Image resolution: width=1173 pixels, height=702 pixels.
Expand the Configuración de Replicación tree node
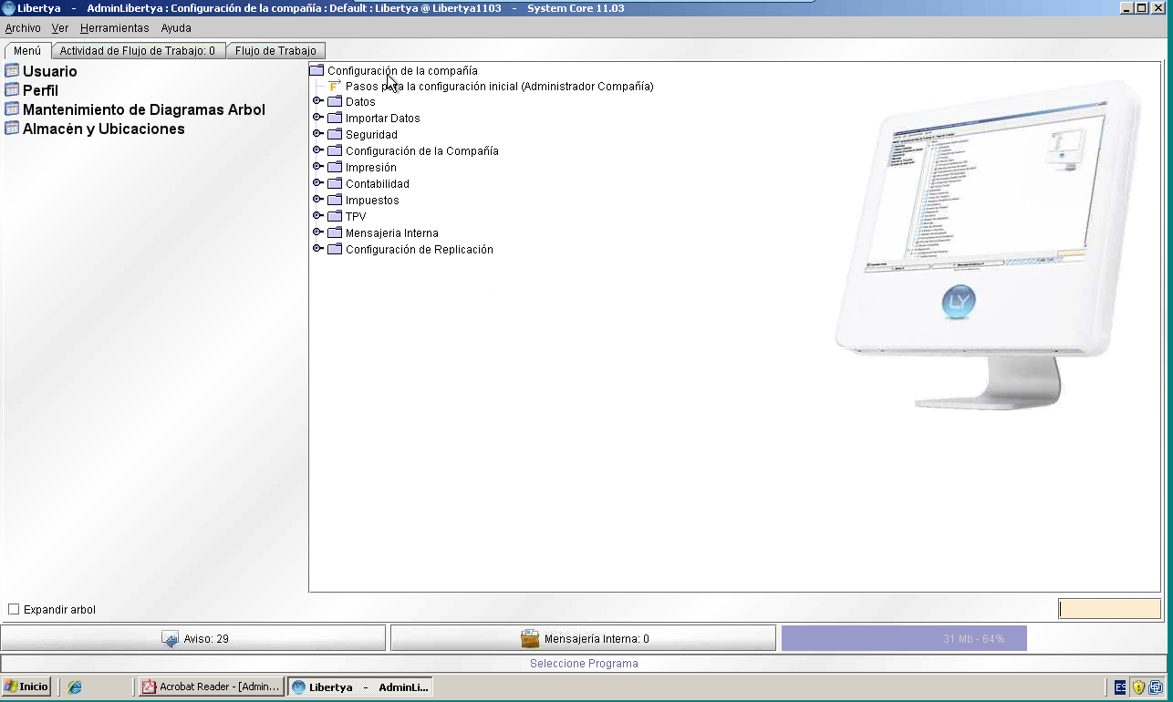(x=317, y=249)
